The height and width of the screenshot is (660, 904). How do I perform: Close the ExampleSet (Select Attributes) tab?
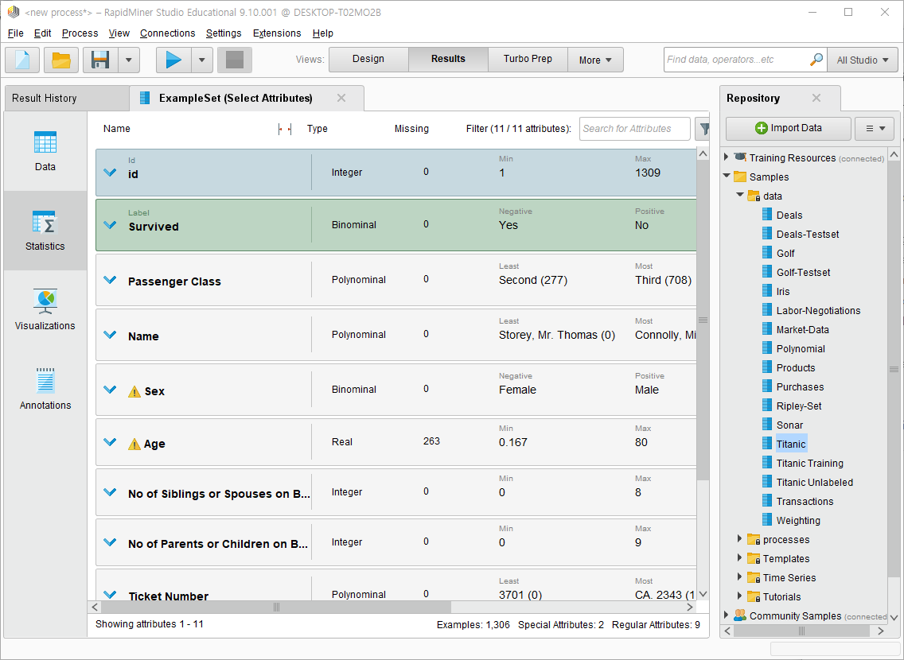[x=341, y=98]
